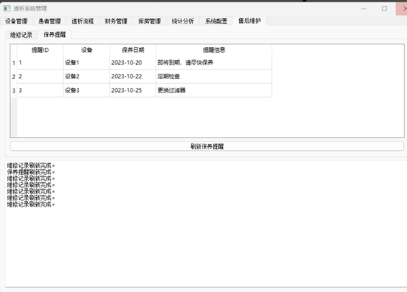Click the 设备2 cell
The width and height of the screenshot is (407, 292).
87,76
